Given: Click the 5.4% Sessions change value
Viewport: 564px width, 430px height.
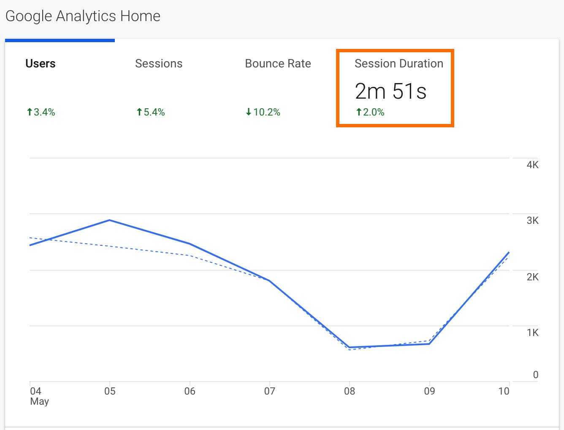Looking at the screenshot, I should (150, 112).
